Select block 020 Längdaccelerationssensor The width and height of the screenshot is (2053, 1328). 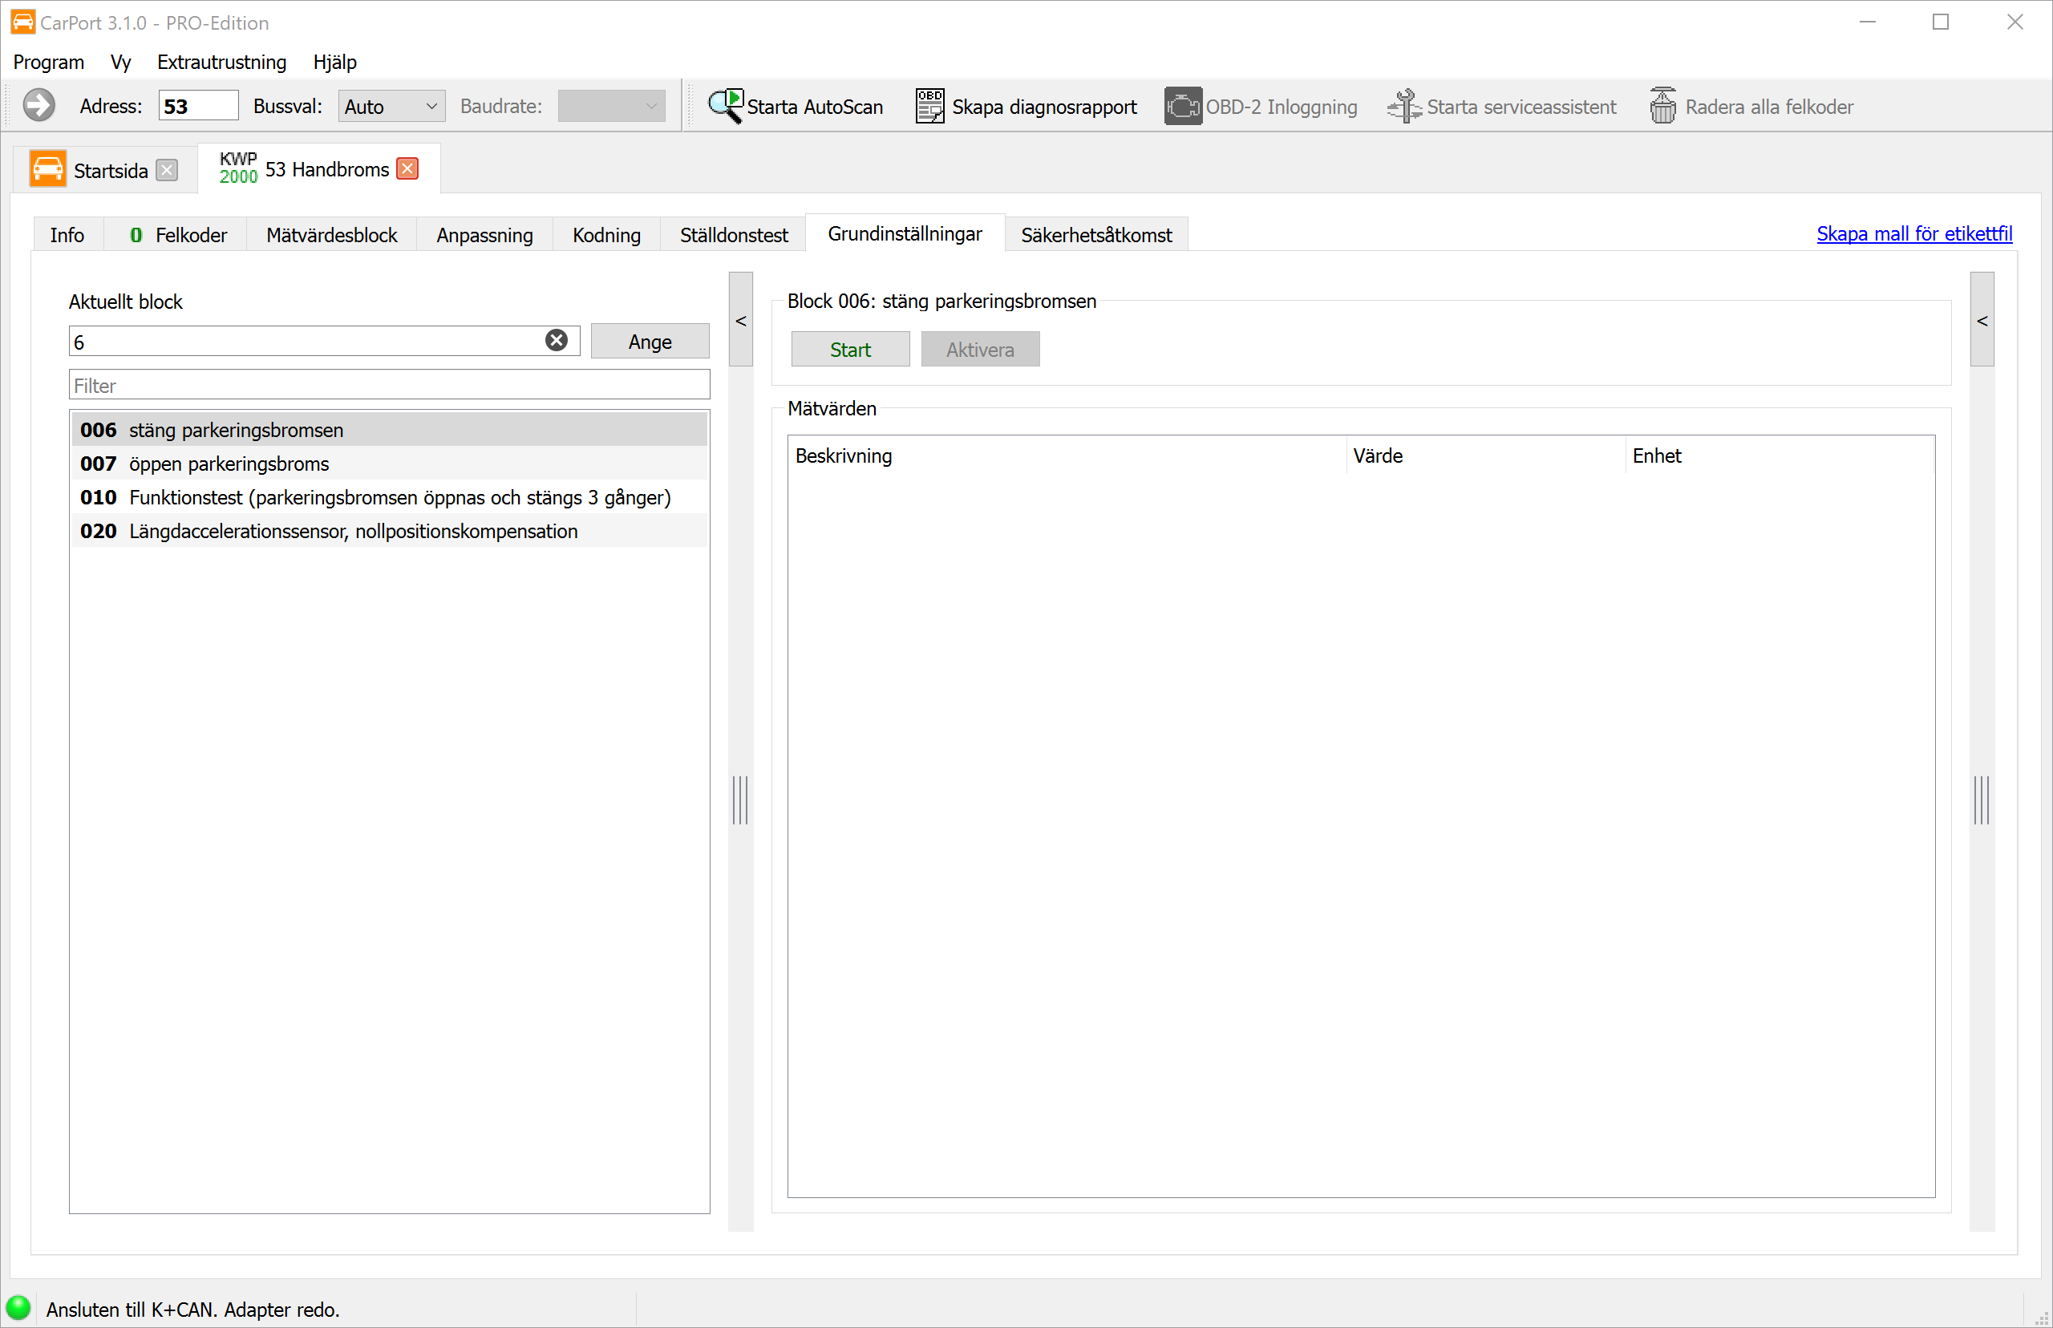390,530
